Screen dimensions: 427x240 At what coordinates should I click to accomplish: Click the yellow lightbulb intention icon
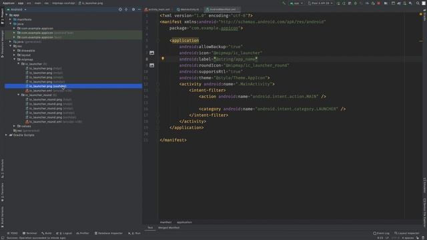[x=163, y=59]
